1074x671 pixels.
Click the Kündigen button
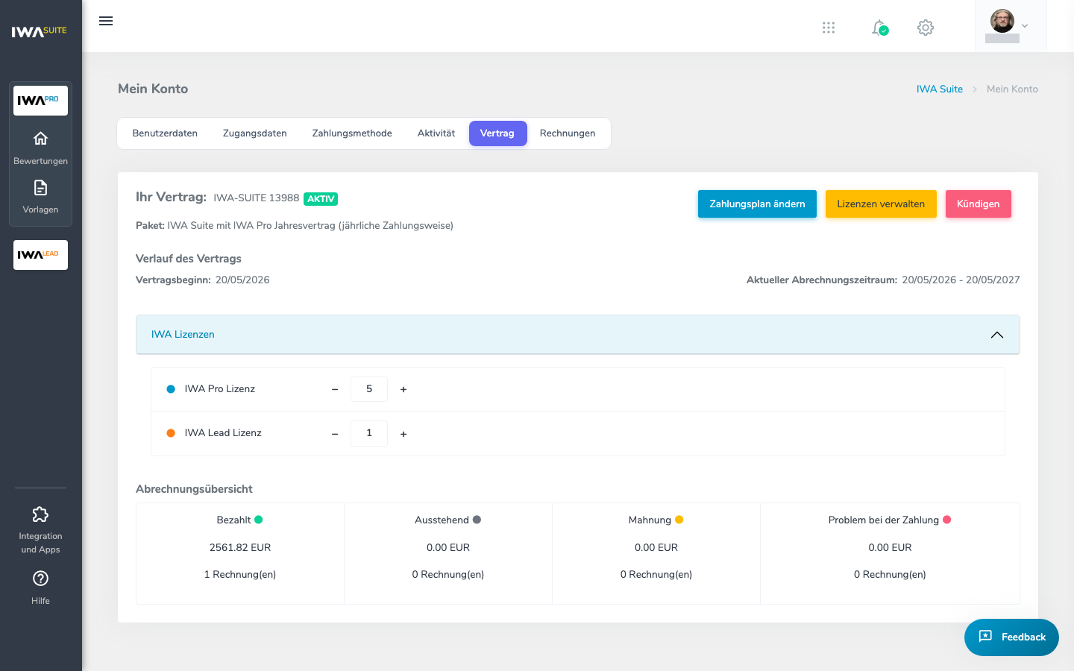click(x=979, y=204)
